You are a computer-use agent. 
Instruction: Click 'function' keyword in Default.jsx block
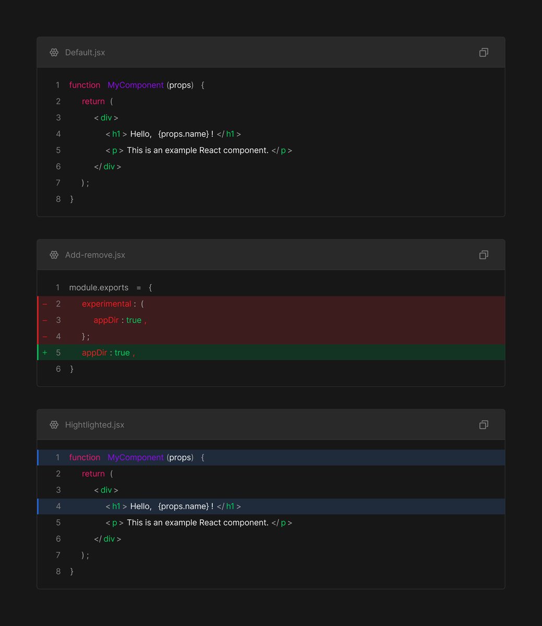(85, 85)
